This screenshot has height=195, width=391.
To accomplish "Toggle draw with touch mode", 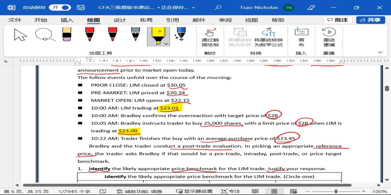I will click(x=210, y=37).
